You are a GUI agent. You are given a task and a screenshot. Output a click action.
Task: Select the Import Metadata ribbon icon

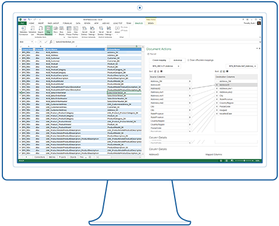(41, 31)
